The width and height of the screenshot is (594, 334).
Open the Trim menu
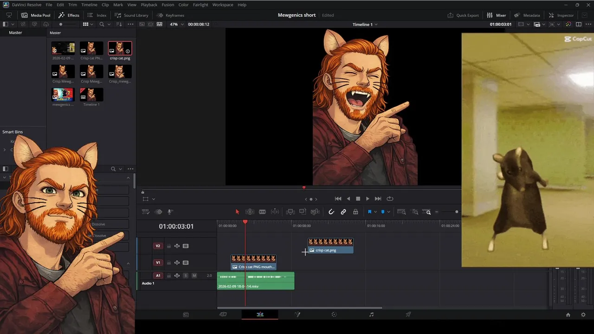pos(72,5)
